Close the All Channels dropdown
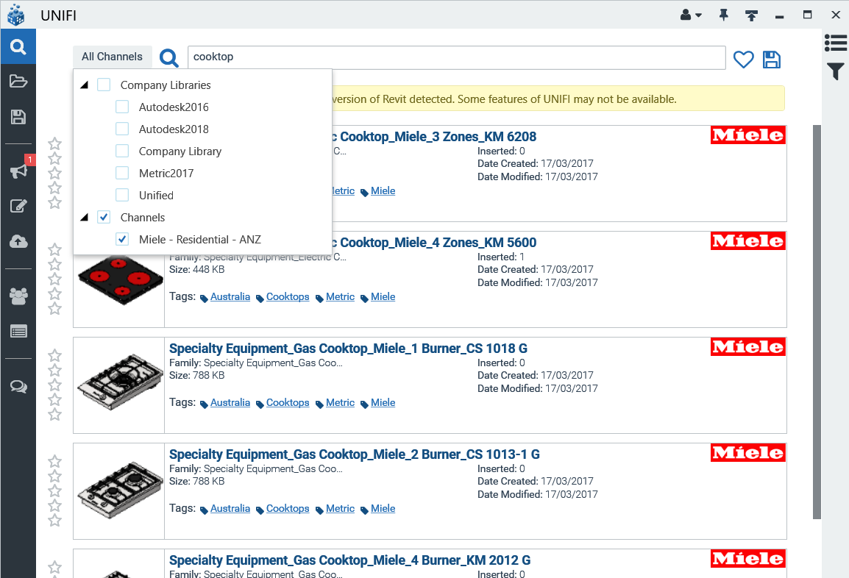The height and width of the screenshot is (578, 849). 112,57
